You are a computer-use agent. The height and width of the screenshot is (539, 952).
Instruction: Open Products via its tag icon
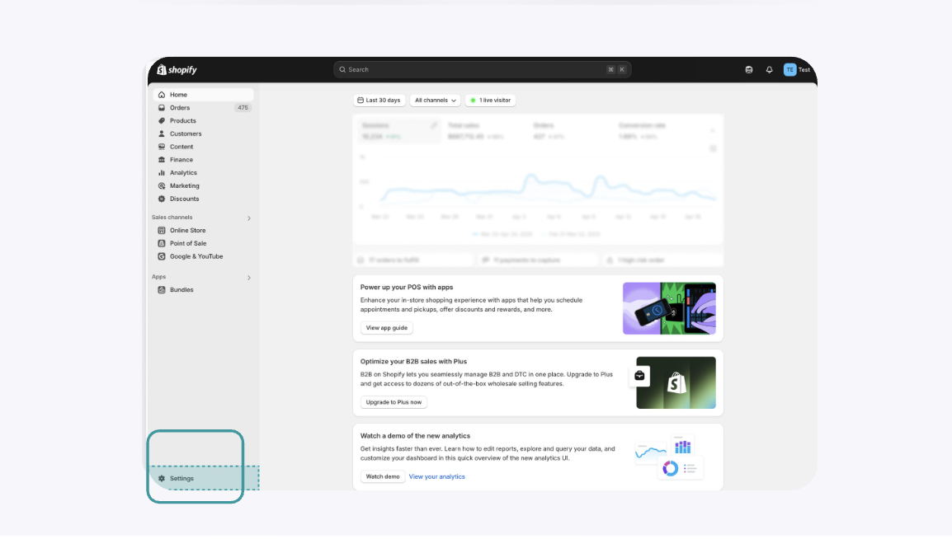point(162,121)
